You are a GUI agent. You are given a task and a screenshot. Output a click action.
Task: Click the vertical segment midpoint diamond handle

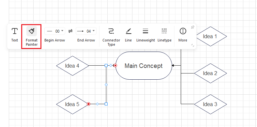106,85
